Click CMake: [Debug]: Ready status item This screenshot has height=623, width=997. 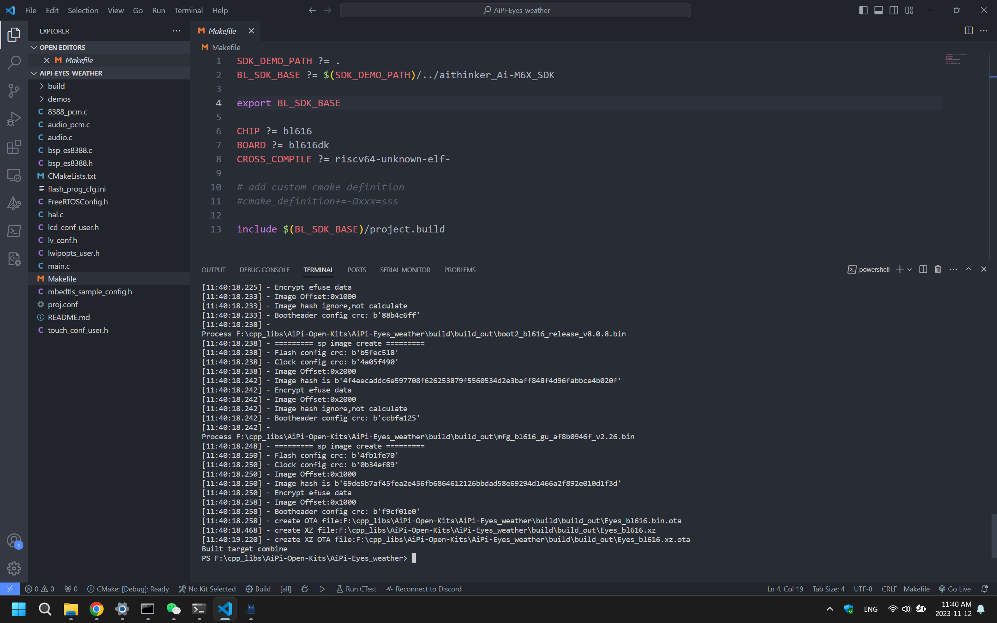[128, 589]
